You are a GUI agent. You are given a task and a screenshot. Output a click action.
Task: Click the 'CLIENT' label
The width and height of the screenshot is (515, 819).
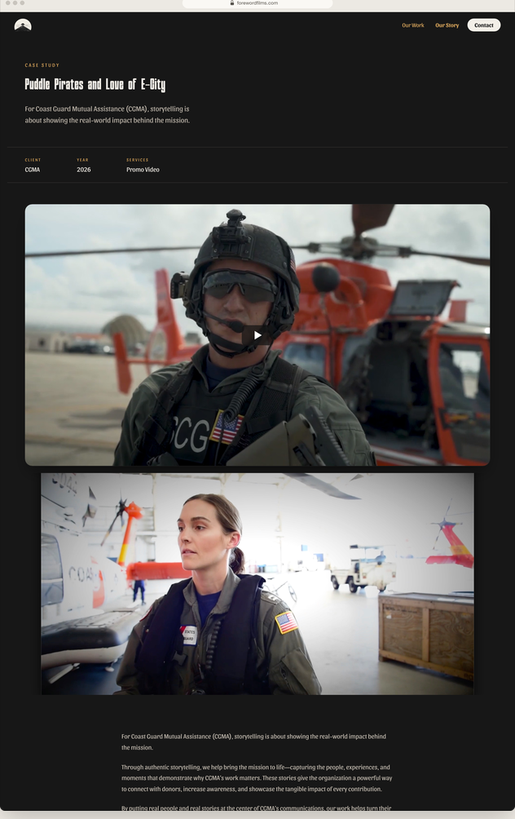(33, 160)
